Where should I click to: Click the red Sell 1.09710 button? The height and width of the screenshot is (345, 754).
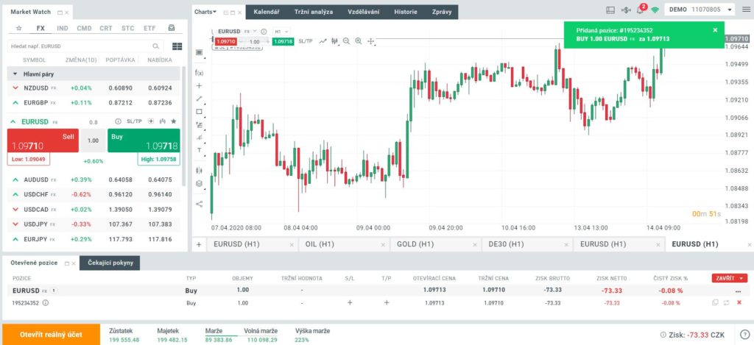(x=43, y=141)
